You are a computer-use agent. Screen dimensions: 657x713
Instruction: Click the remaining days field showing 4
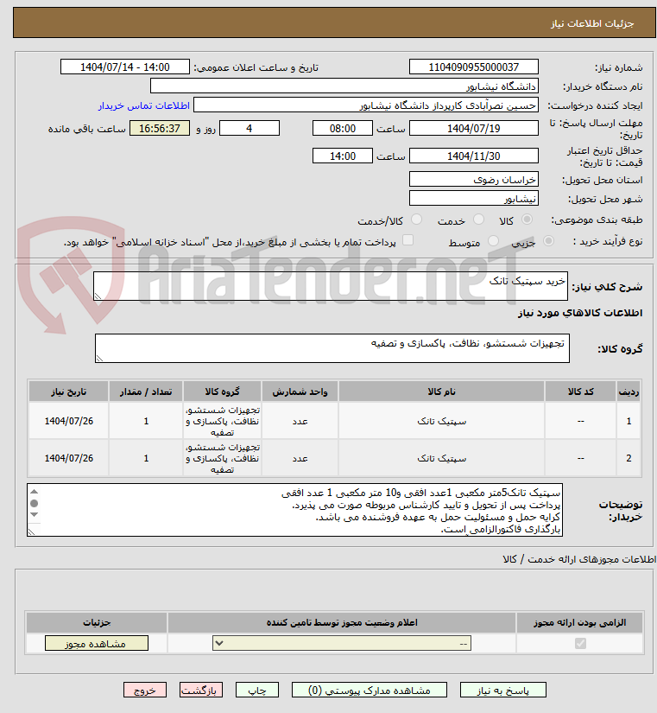tap(250, 128)
